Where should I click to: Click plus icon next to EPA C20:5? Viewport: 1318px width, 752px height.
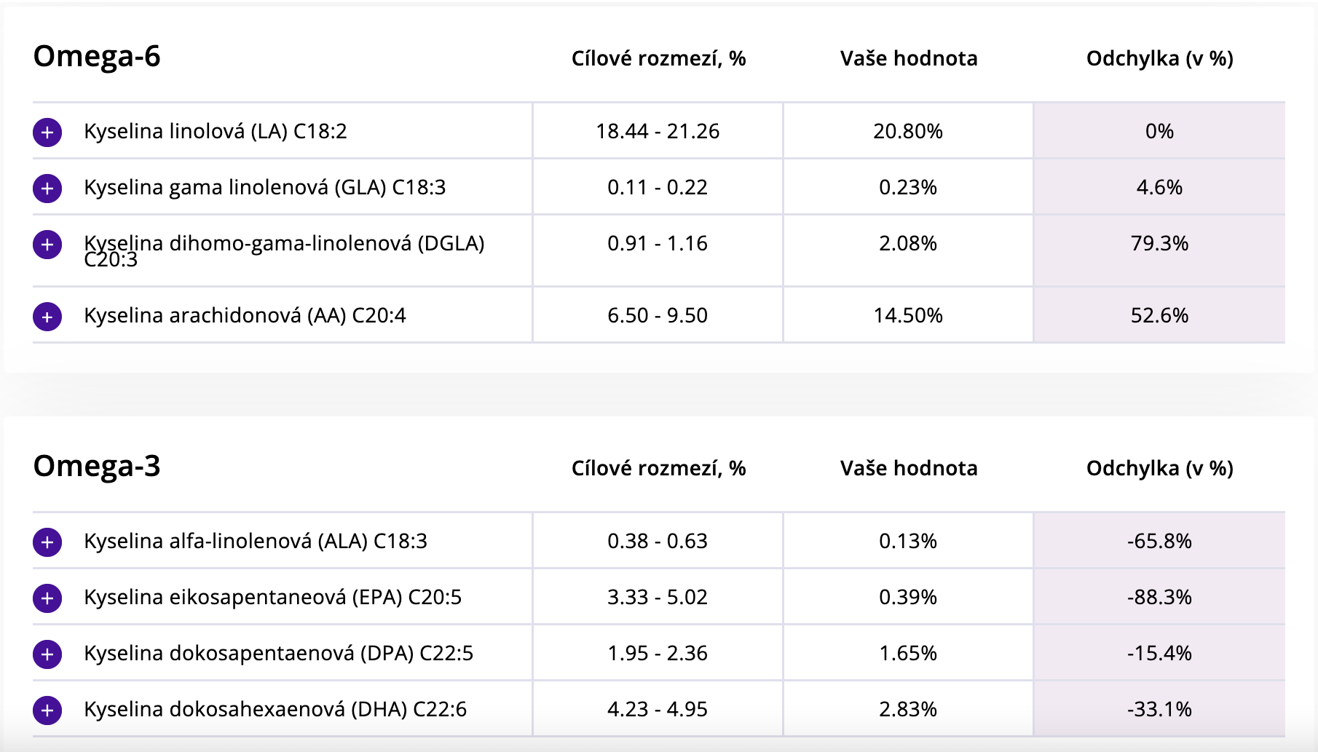[47, 598]
